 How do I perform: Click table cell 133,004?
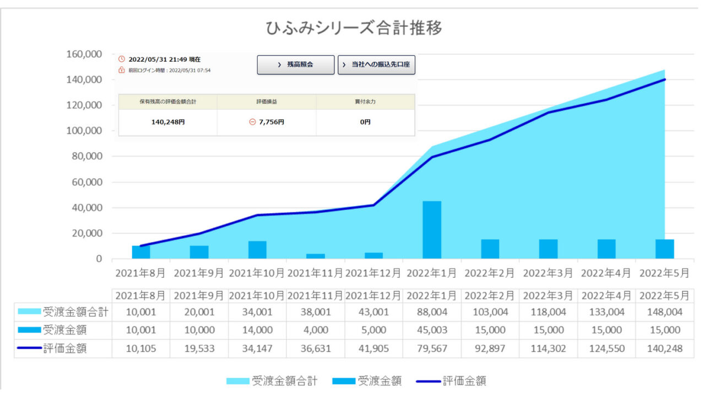tap(606, 312)
